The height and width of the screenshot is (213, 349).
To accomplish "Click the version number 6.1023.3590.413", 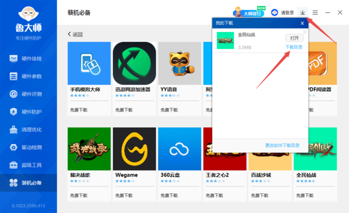I will [29, 206].
